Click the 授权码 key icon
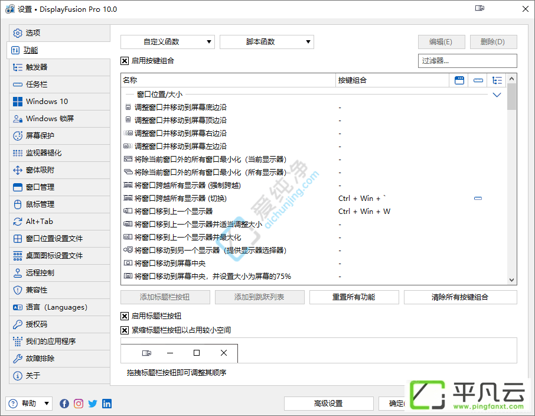535x416 pixels. 18,324
